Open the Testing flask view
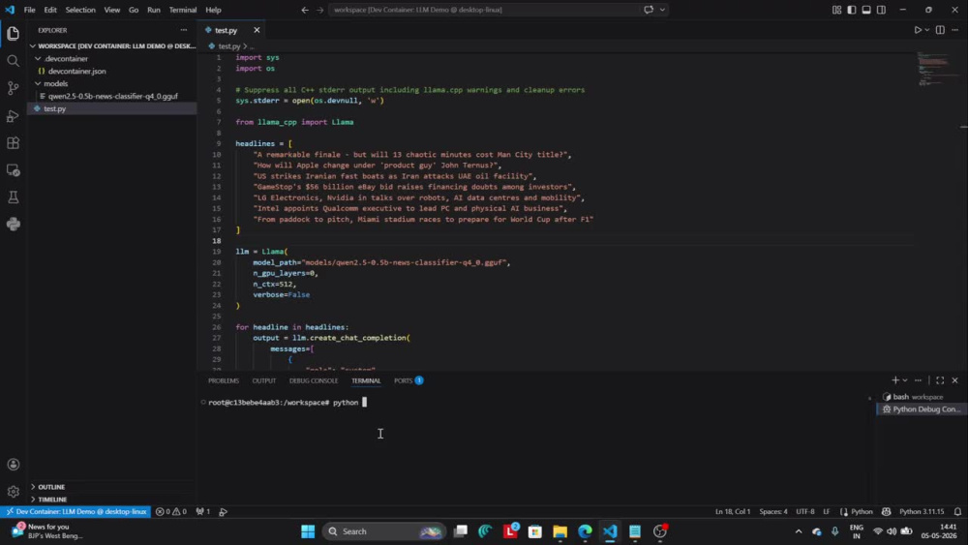Image resolution: width=968 pixels, height=545 pixels. coord(13,197)
